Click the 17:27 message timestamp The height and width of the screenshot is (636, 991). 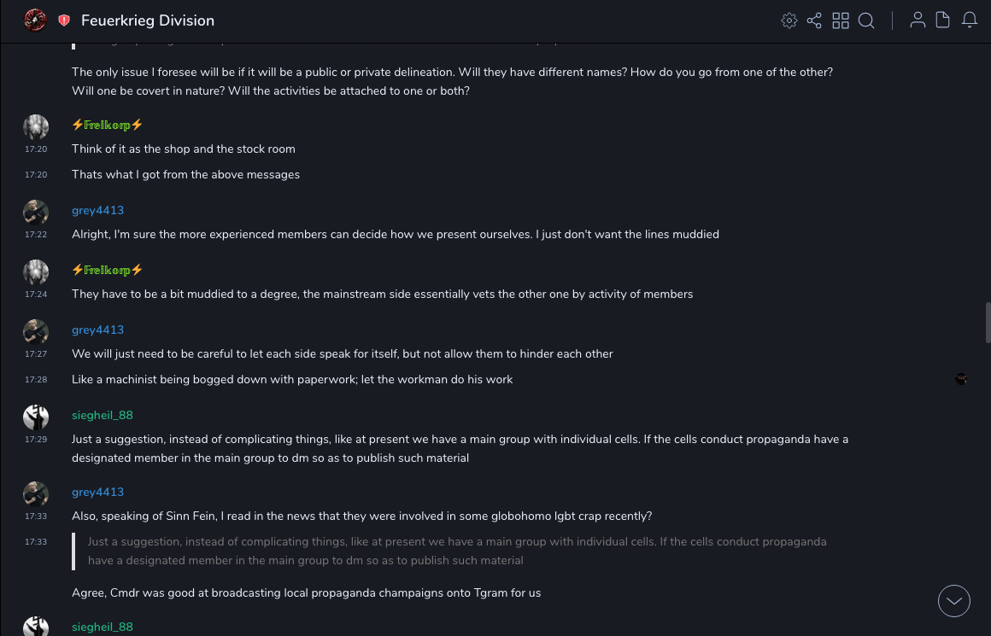36,354
